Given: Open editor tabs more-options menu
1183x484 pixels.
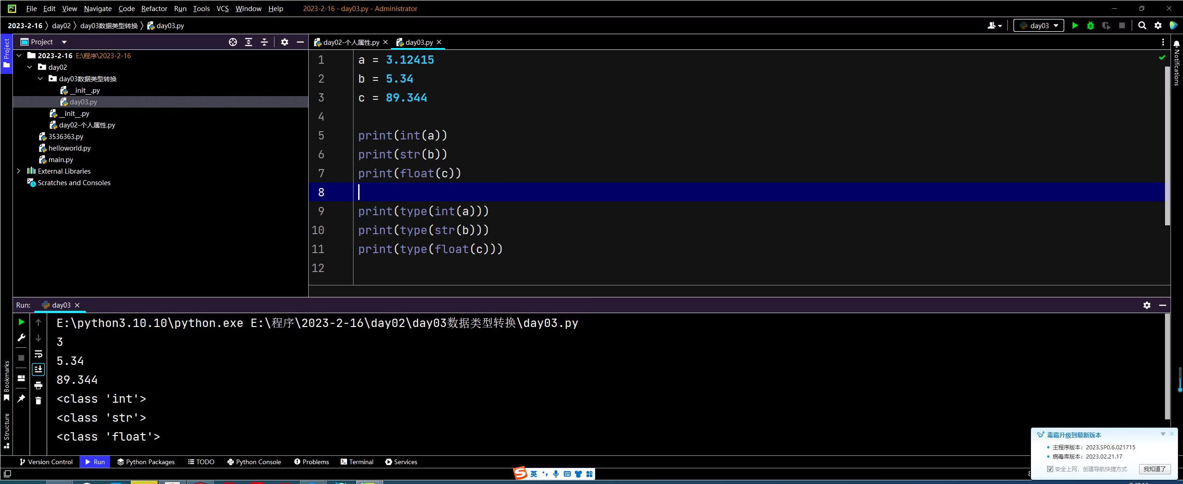Looking at the screenshot, I should pyautogui.click(x=1163, y=42).
